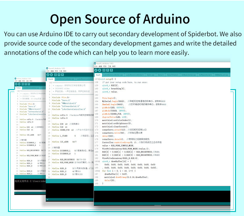
Task: Open the ServoTimers.h tab
Action: click(x=172, y=75)
